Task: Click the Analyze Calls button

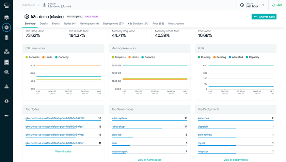Action: (x=264, y=17)
